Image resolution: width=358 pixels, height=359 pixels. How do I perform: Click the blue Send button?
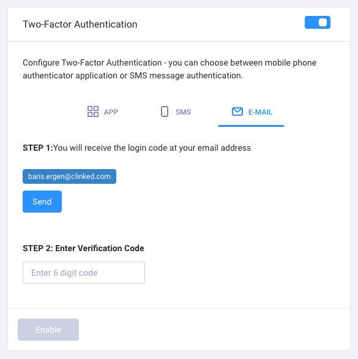click(x=42, y=202)
